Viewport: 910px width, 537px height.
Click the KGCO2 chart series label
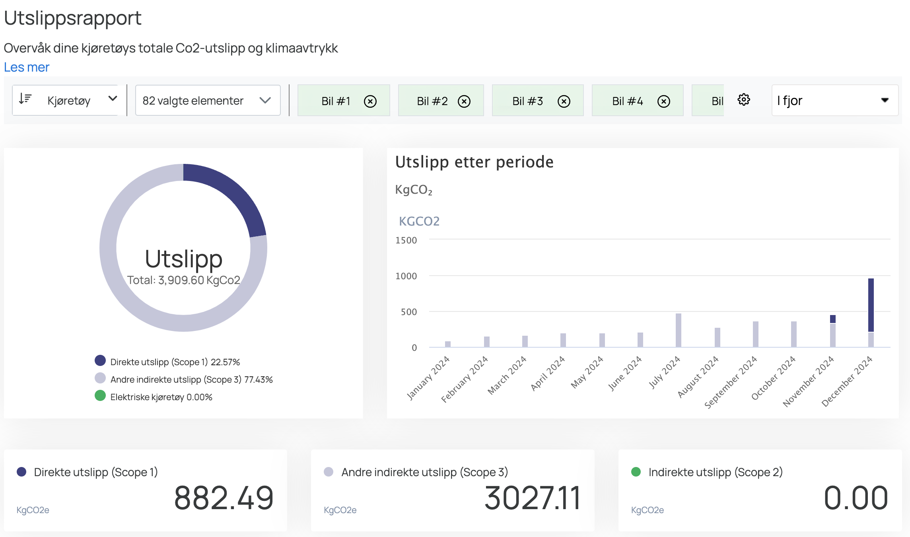pyautogui.click(x=419, y=221)
